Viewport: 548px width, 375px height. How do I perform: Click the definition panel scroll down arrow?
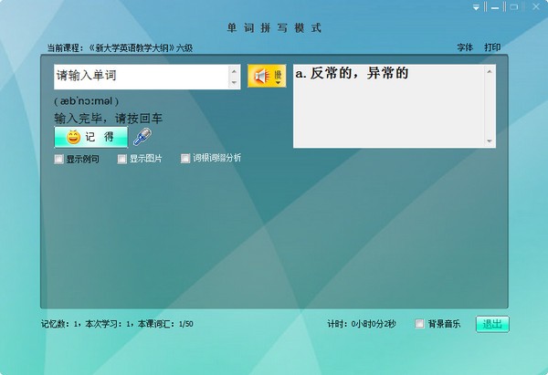coord(490,141)
